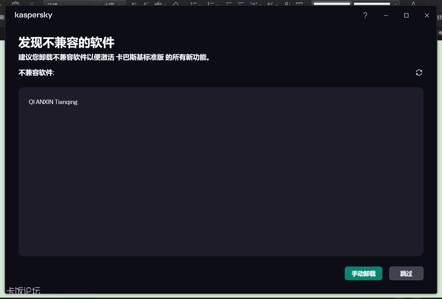Viewport: 442px width, 299px height.
Task: Click the clear formatting diamond icon
Action: (175, 4)
